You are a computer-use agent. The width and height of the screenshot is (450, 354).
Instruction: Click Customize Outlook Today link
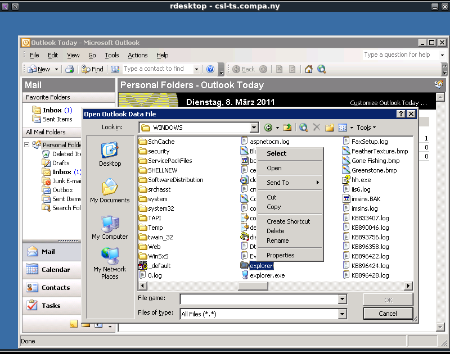pyautogui.click(x=388, y=103)
